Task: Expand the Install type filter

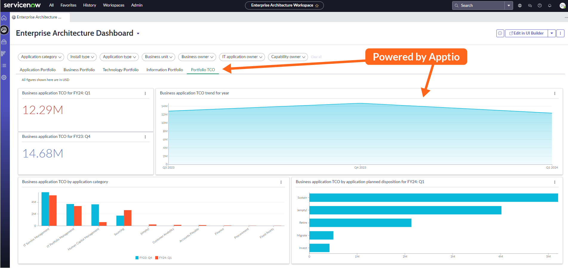Action: (x=82, y=57)
